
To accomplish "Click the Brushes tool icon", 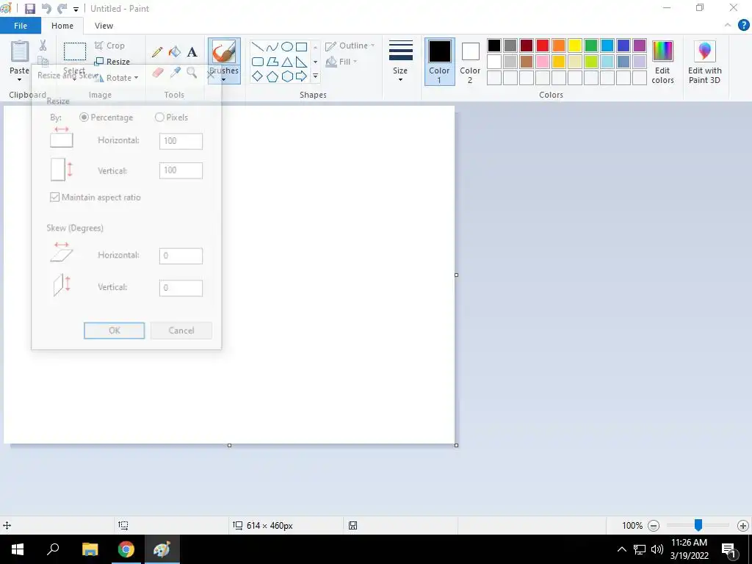I will [x=224, y=52].
